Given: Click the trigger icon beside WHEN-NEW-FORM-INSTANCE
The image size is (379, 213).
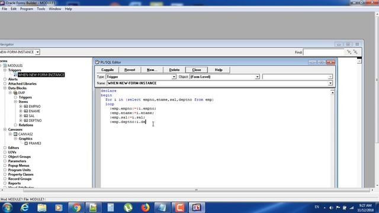Looking at the screenshot, I should click(15, 75).
